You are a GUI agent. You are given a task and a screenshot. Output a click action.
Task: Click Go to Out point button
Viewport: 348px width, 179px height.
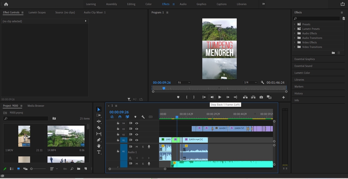[236, 97]
